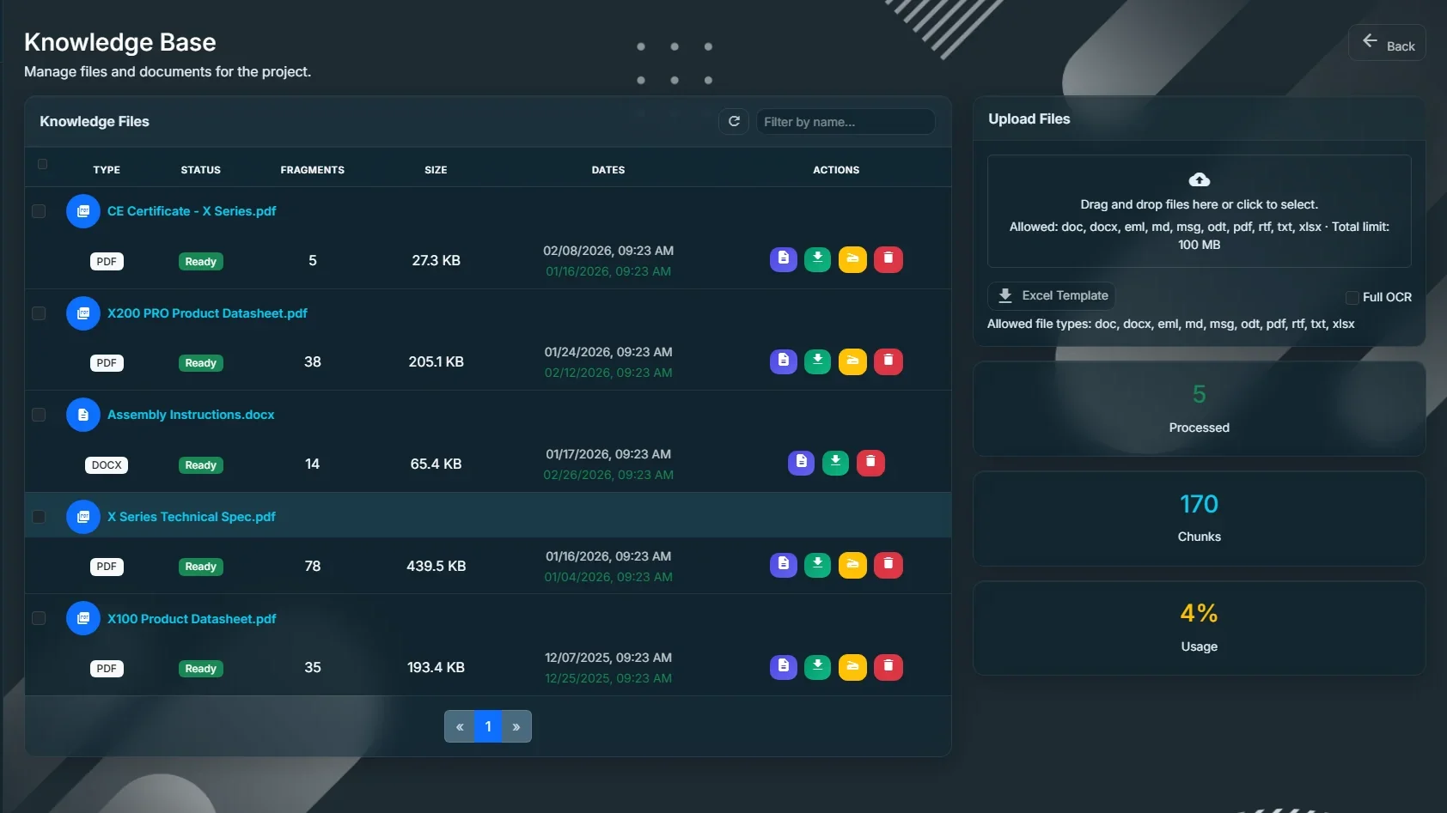Enable the Full OCR checkbox
1447x813 pixels.
[x=1352, y=297]
